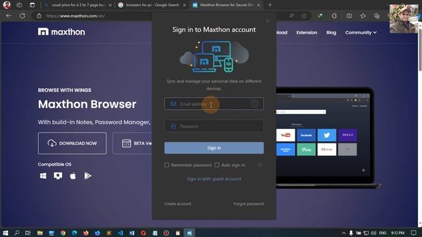Switch to the 'browsers for pc - Google Search' tab

152,5
